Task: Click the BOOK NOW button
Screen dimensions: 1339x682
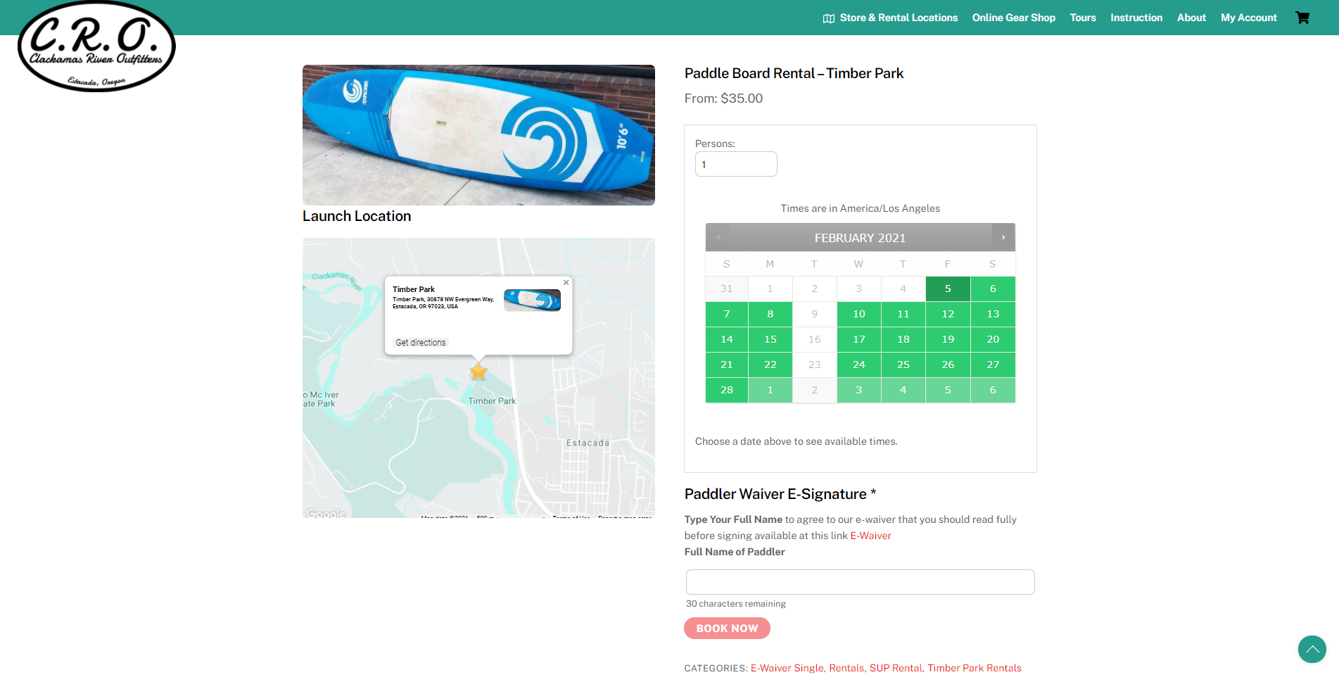Action: coord(727,628)
